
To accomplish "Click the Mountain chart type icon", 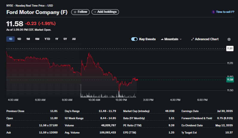I will click(x=162, y=39).
